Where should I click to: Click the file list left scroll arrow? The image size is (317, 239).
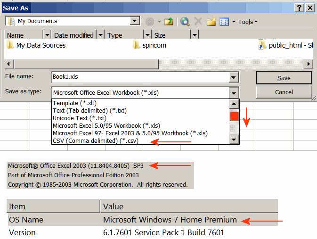click(x=8, y=64)
